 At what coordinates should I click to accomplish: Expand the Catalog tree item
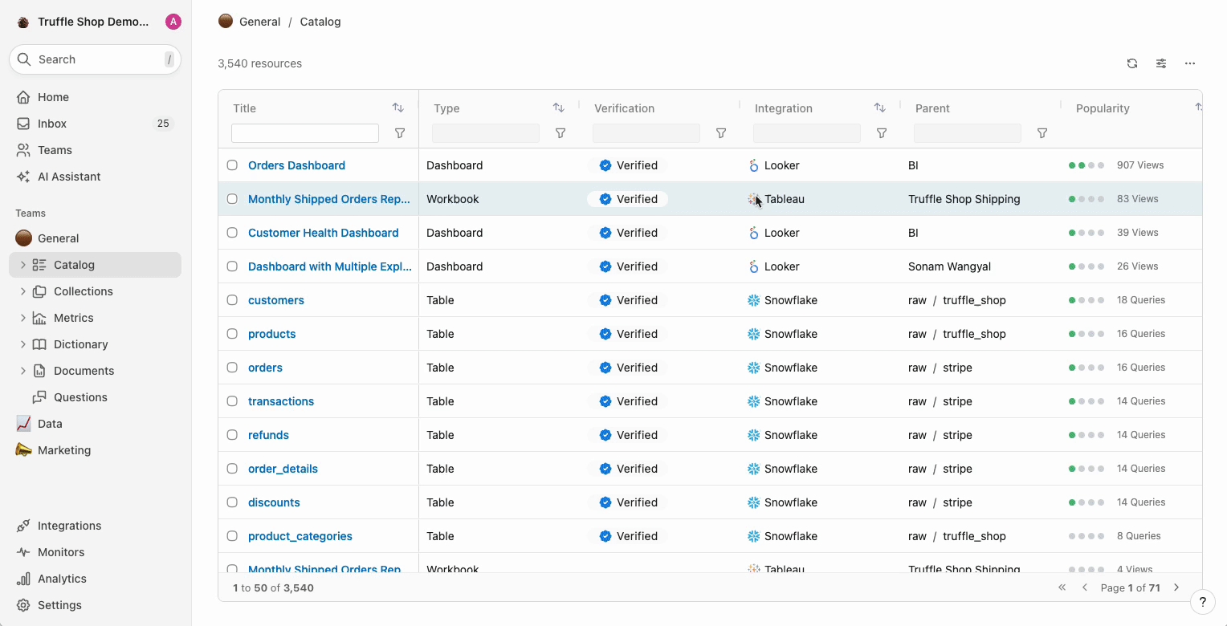click(x=22, y=265)
